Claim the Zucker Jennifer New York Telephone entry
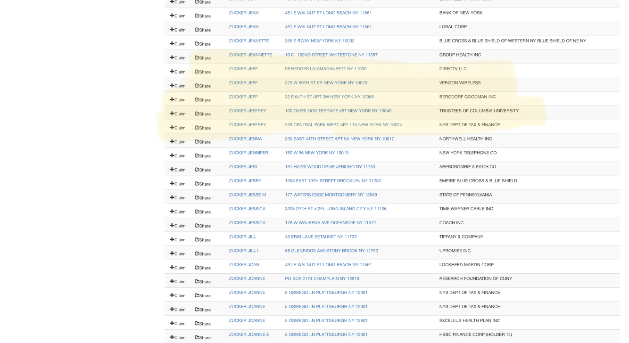The width and height of the screenshot is (629, 343). pyautogui.click(x=178, y=156)
